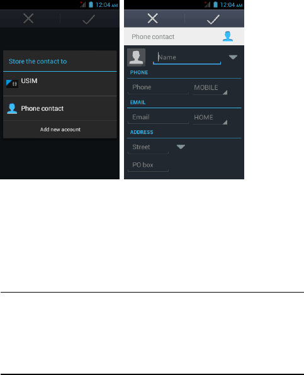
Task: Tap the USIM SIM card icon
Action: point(12,84)
